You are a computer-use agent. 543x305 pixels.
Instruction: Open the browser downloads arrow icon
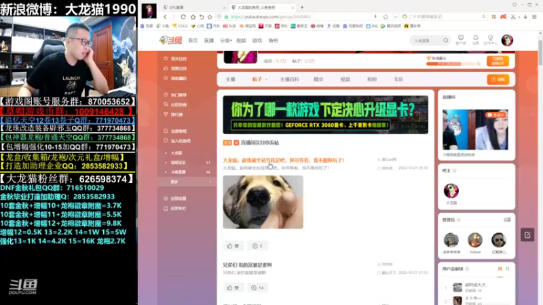coord(525,16)
